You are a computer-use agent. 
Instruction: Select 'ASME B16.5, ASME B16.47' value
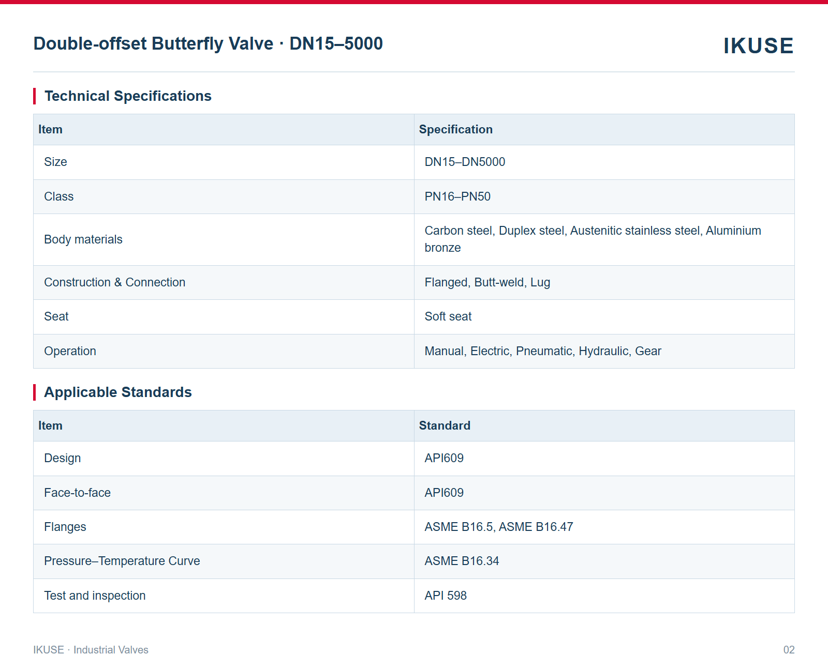pyautogui.click(x=499, y=527)
